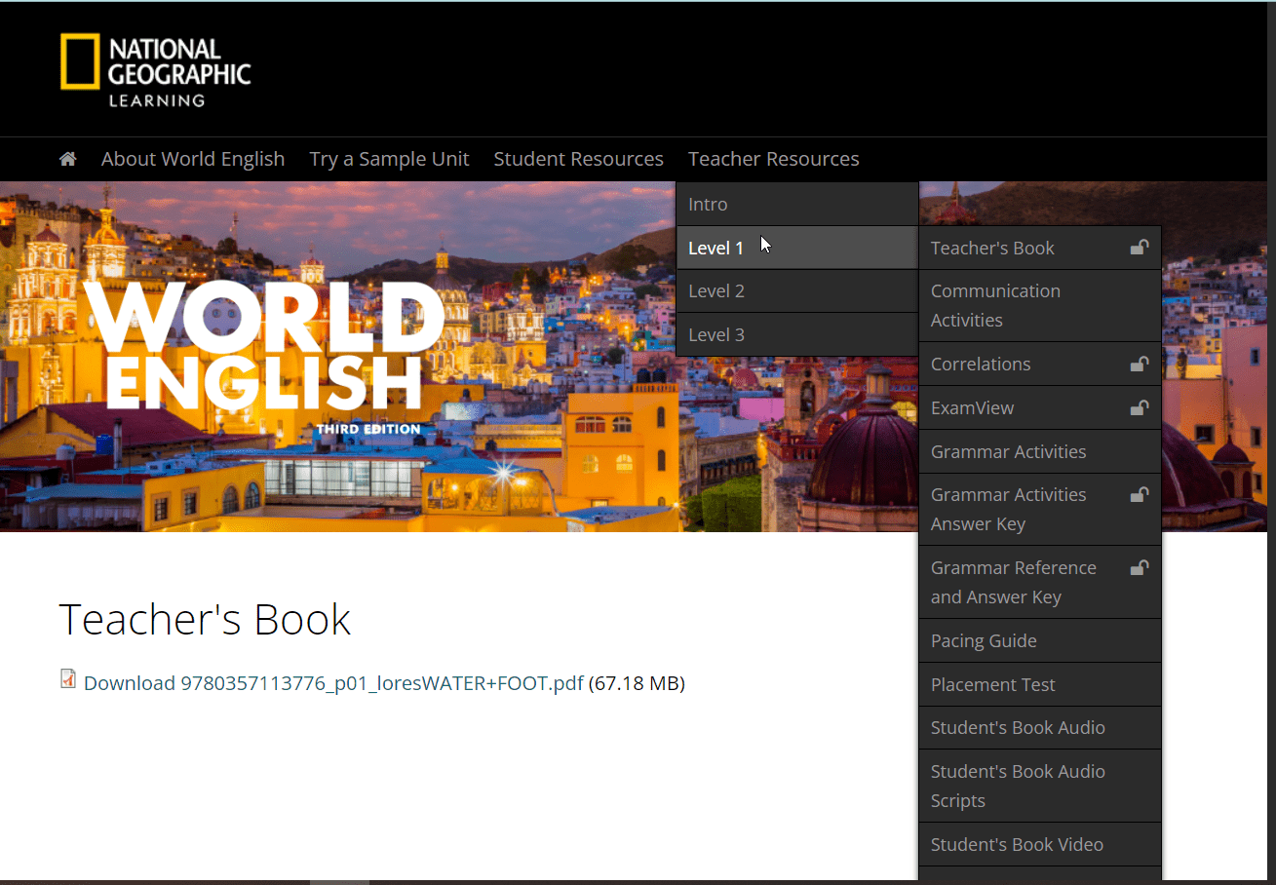The height and width of the screenshot is (885, 1276).
Task: Click the padlock next to Grammar Activities Answer Key
Action: coord(1139,494)
